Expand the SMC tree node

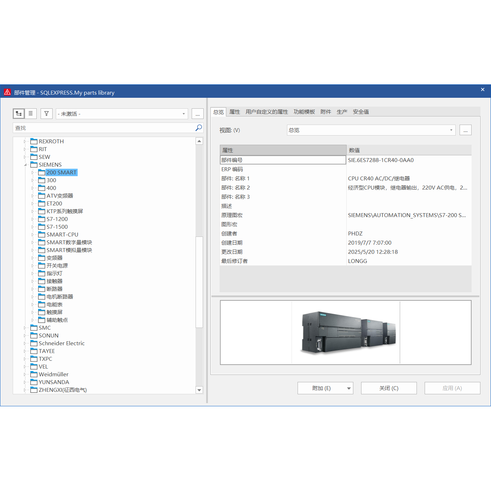pos(25,328)
